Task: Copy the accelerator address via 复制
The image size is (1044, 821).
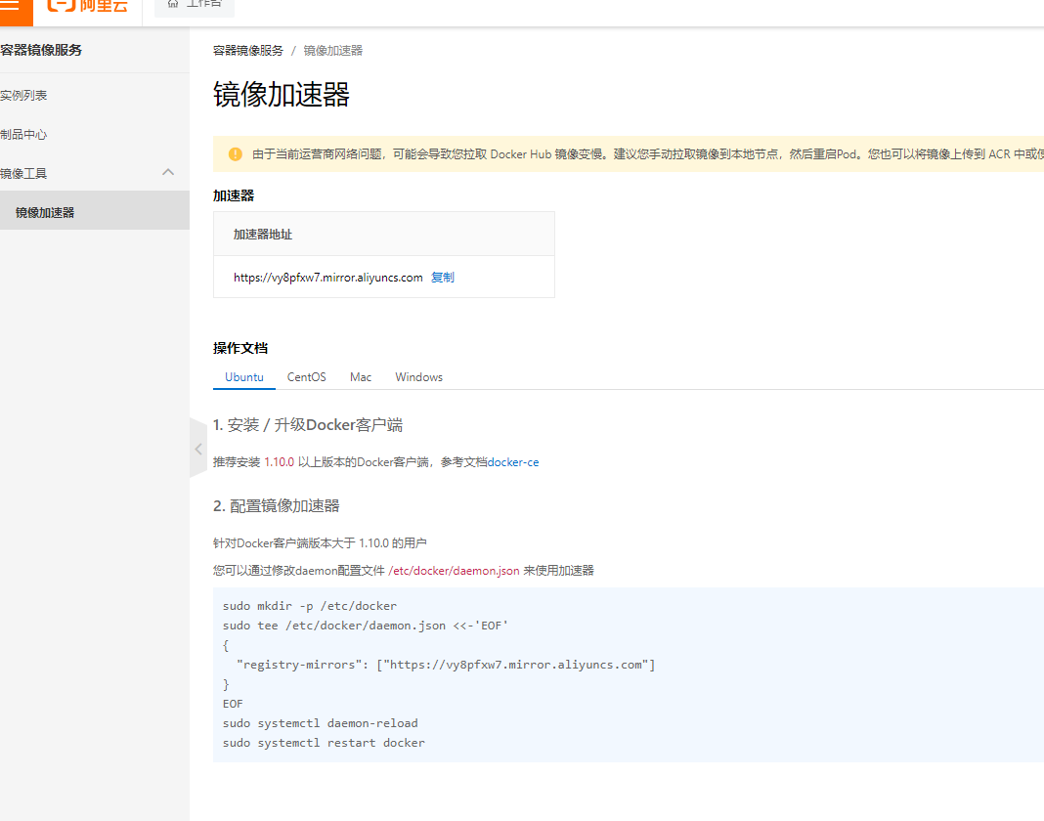Action: 442,277
